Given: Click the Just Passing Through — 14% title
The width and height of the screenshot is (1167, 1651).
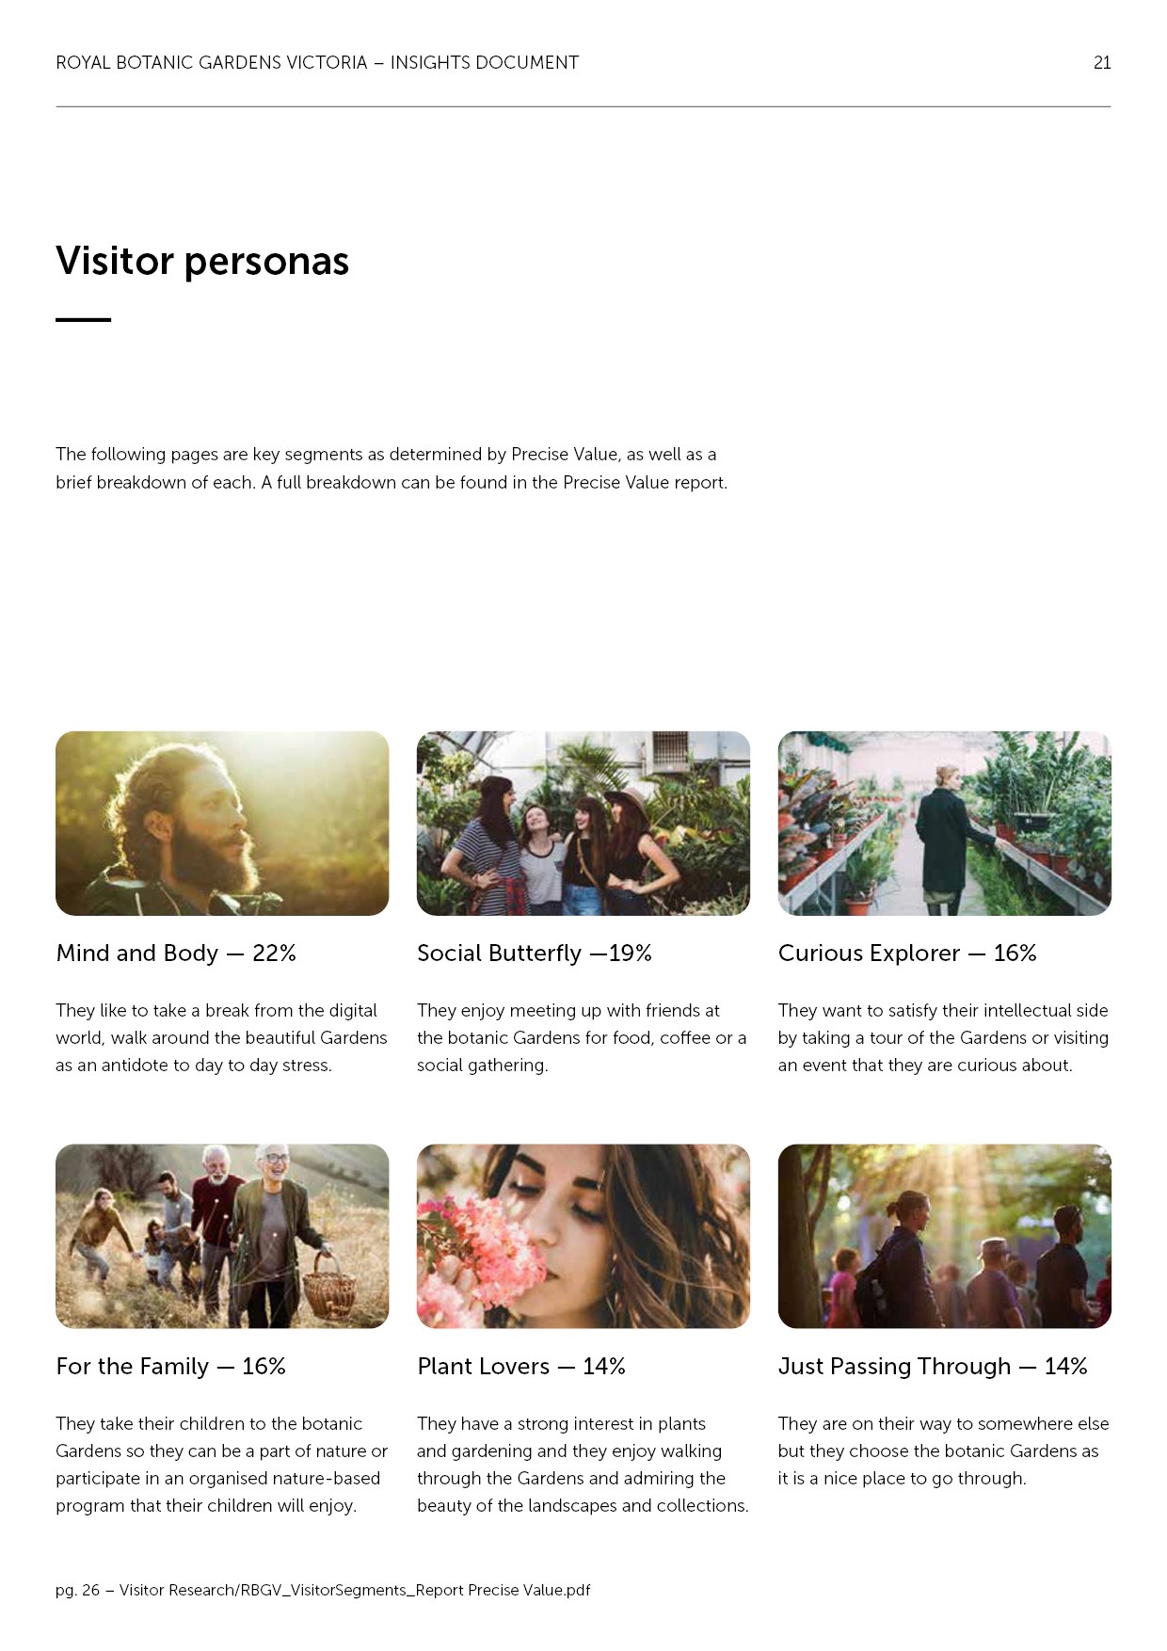Looking at the screenshot, I should [x=933, y=1367].
